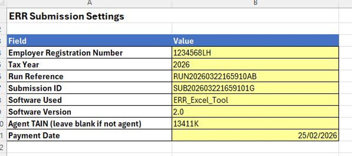Select the 'Software Used' label cell
Viewport: 352px width, 156px height.
(x=89, y=100)
